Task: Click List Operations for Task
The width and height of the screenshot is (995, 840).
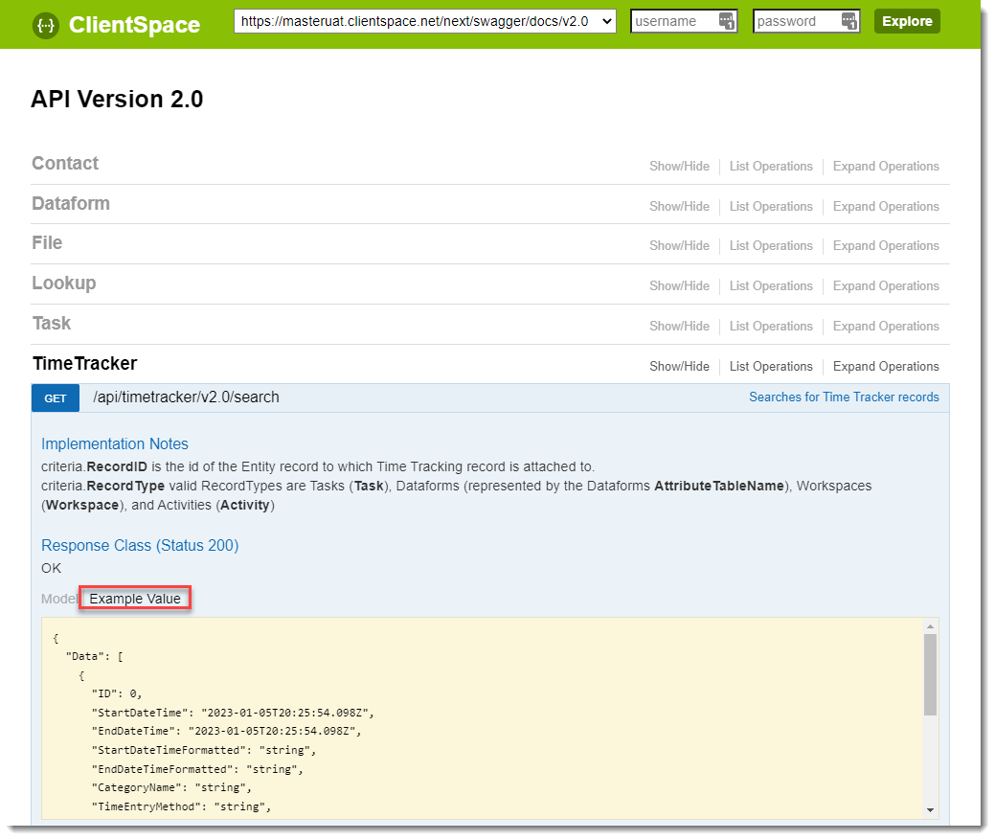Action: point(771,327)
